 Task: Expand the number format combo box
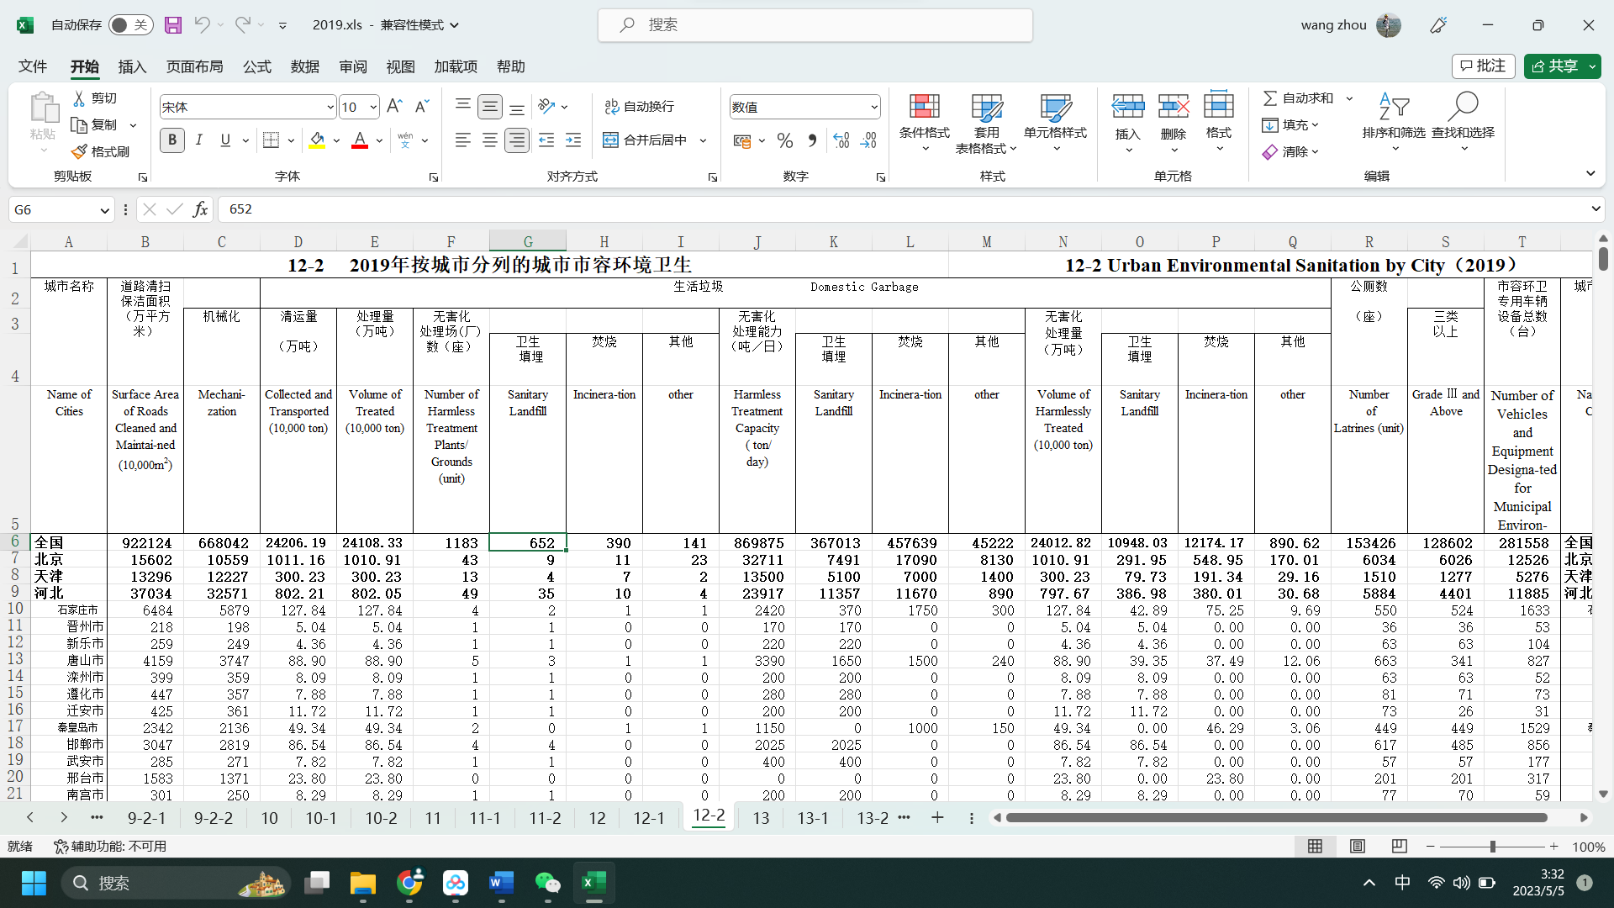pyautogui.click(x=873, y=107)
